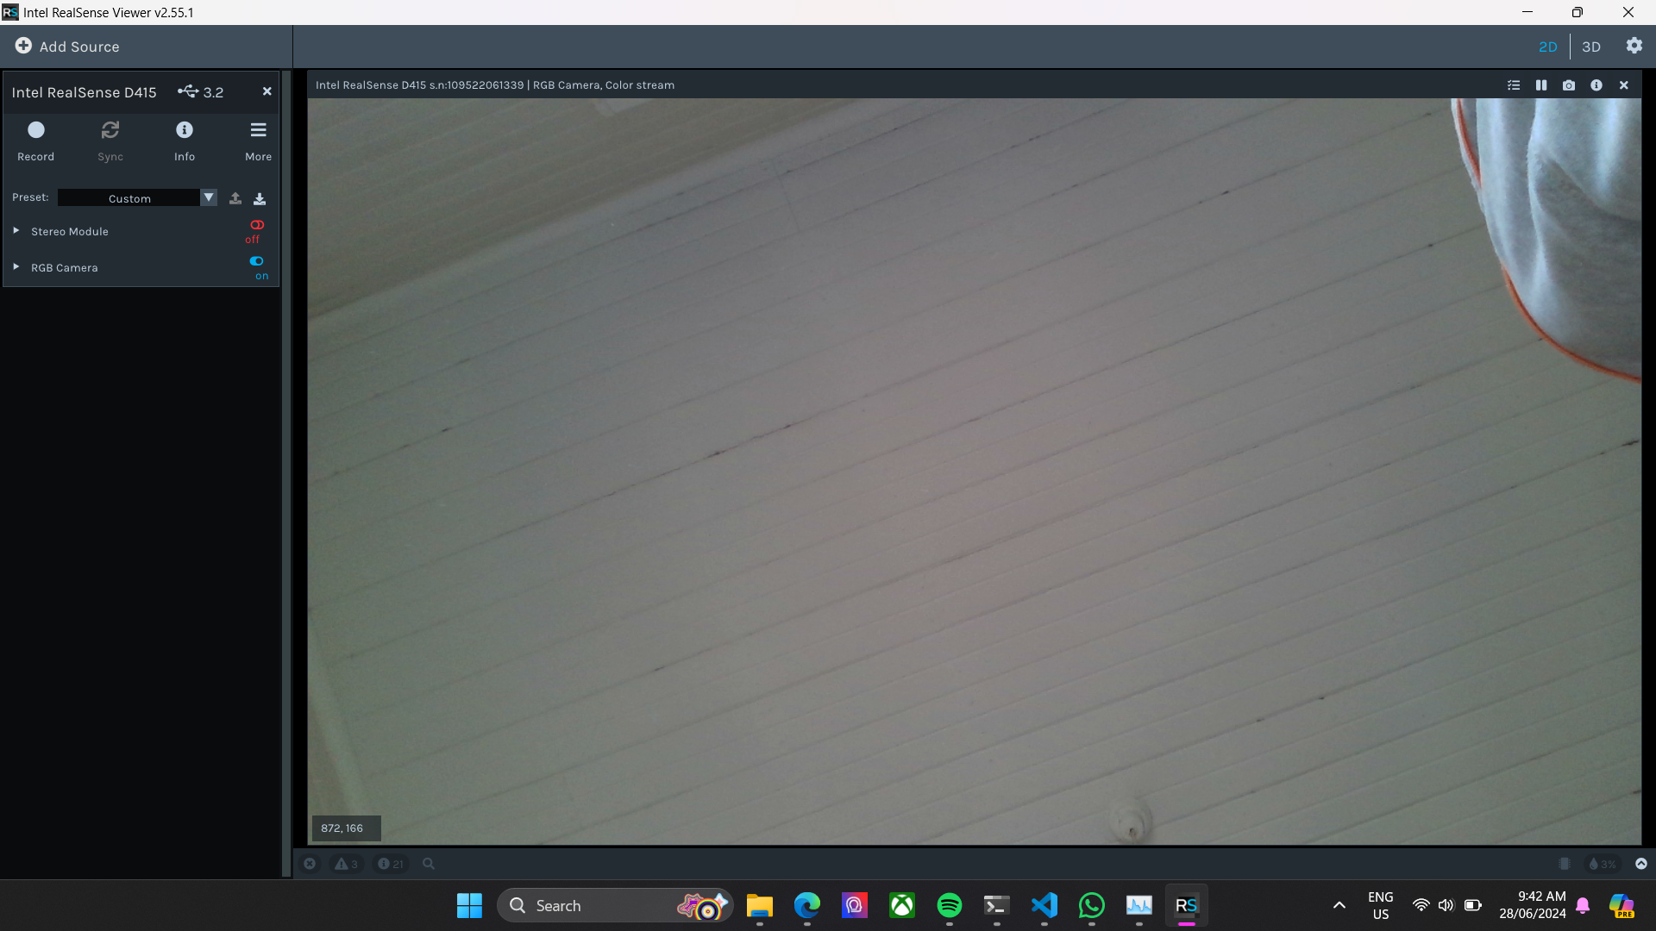Screen dimensions: 1656x931
Task: Open the Preset Custom dropdown
Action: (208, 197)
